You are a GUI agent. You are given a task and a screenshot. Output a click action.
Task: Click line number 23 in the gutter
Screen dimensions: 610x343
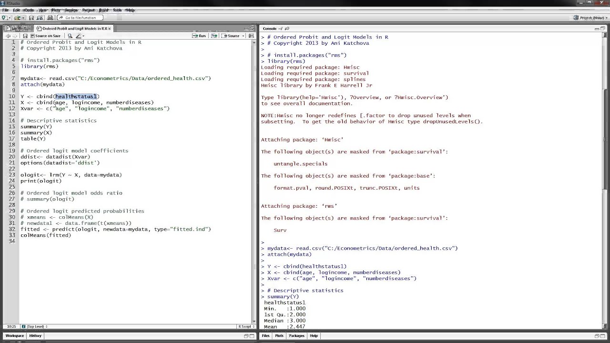pyautogui.click(x=11, y=175)
